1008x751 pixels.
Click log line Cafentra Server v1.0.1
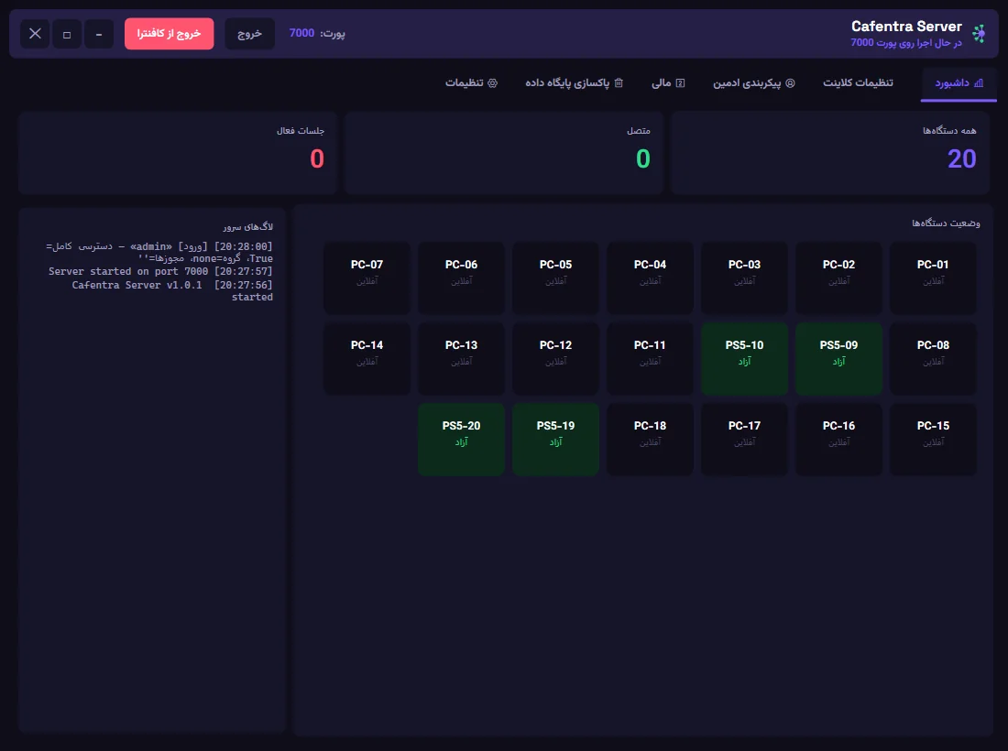click(x=172, y=291)
